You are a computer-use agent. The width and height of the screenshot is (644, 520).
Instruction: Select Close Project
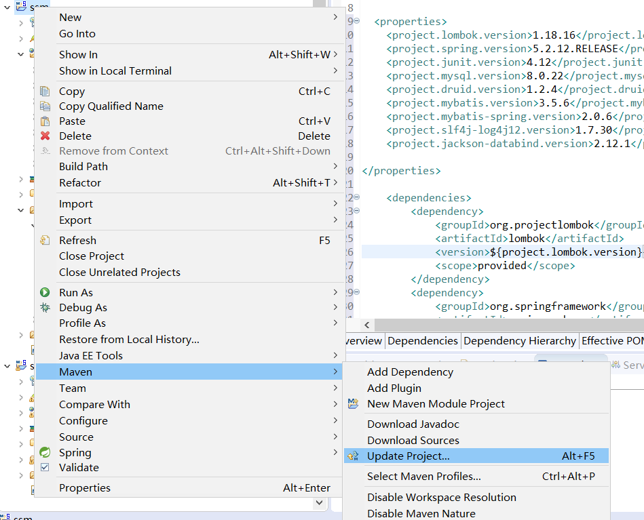click(189, 256)
